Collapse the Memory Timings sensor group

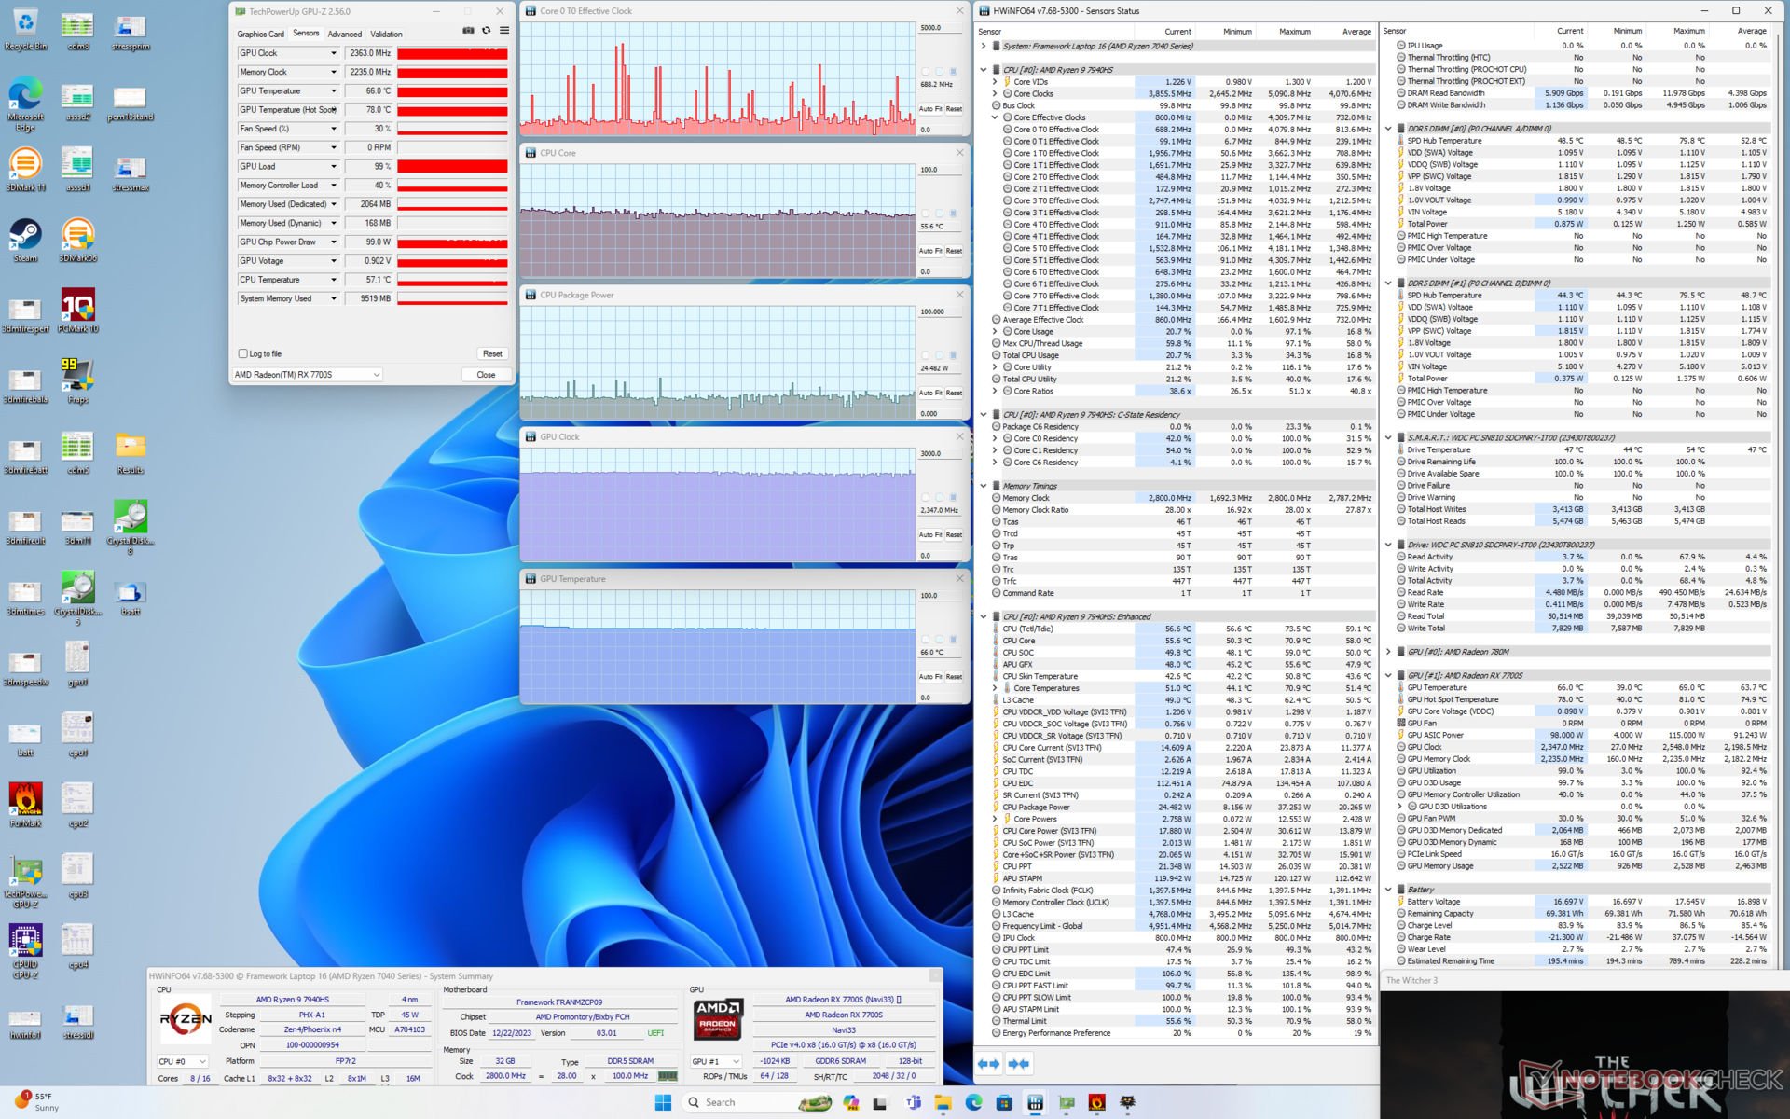coord(984,486)
